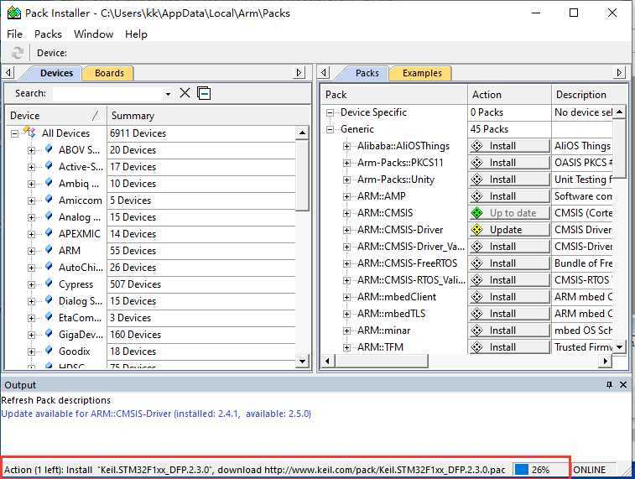
Task: Sort by the Device column header
Action: tap(56, 116)
